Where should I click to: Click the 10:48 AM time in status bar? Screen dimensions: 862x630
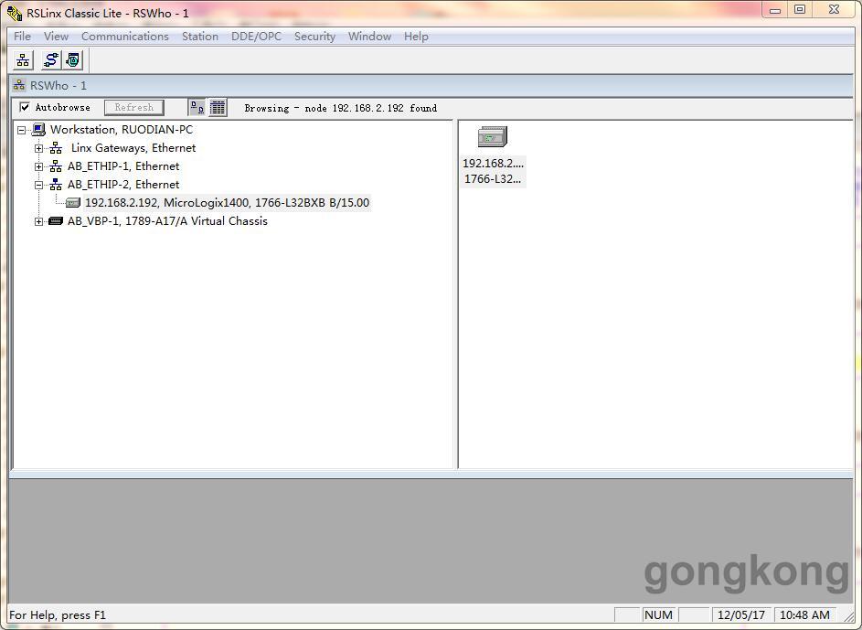(x=804, y=615)
